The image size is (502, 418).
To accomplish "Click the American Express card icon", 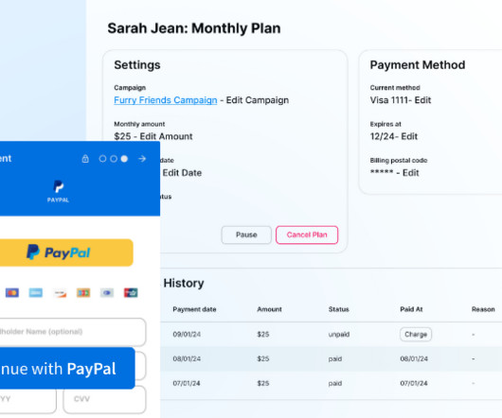I will click(x=36, y=292).
